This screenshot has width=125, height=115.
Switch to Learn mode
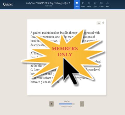point(83,4)
